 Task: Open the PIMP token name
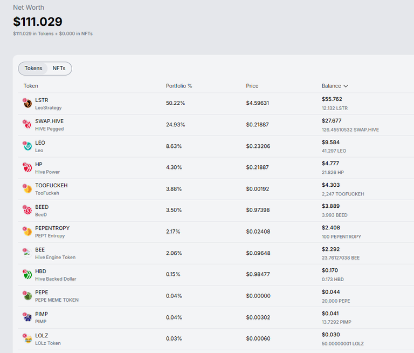[x=42, y=314]
